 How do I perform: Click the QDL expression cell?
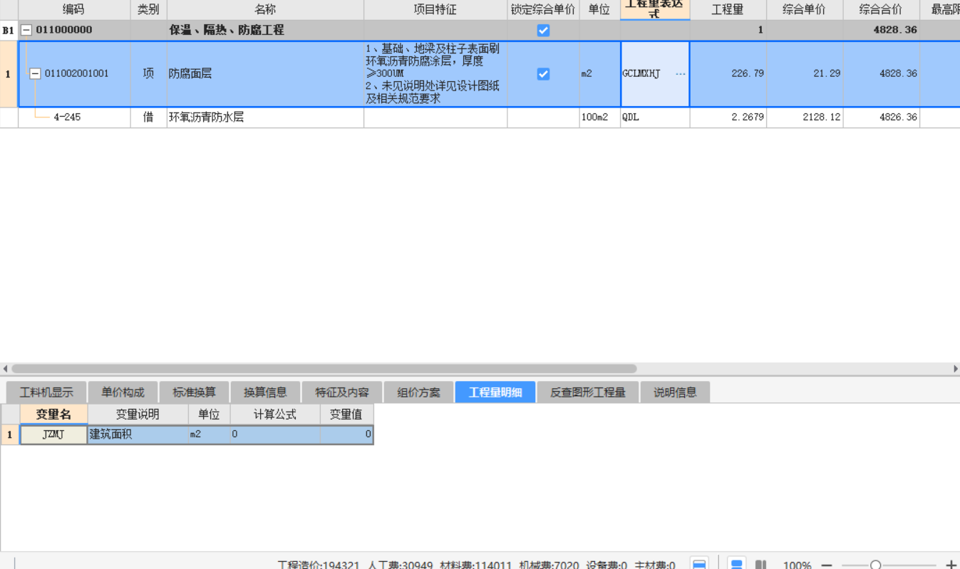(x=655, y=118)
